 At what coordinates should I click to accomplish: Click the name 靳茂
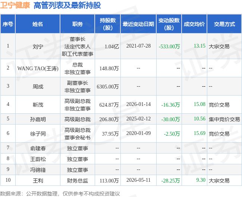[38, 105]
